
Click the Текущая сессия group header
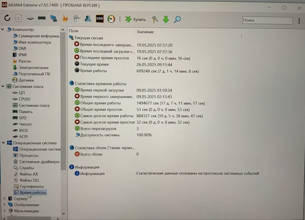pos(86,38)
